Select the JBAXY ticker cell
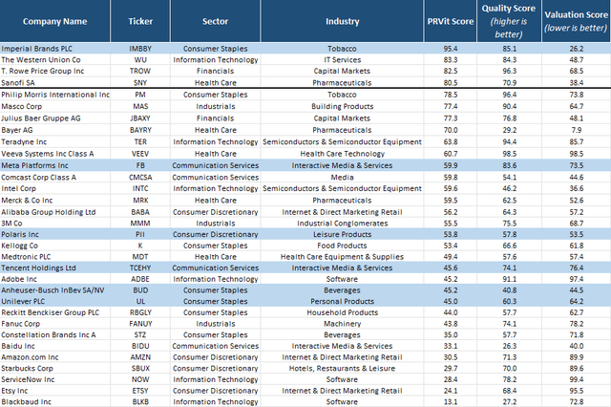 point(140,118)
